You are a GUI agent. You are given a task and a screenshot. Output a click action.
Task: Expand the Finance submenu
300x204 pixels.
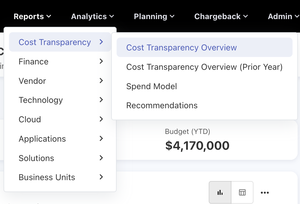coord(60,61)
